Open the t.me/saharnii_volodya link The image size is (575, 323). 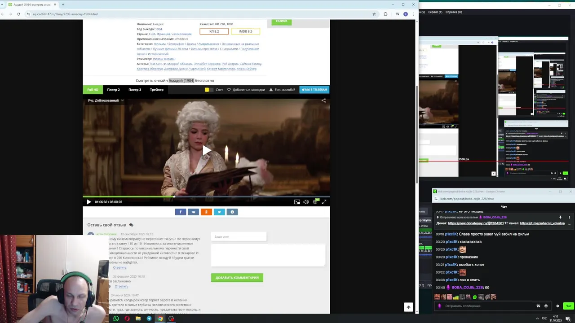(x=542, y=223)
